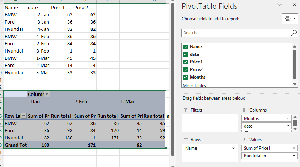Expand the Mar month group
This screenshot has height=167, width=300.
[123, 101]
